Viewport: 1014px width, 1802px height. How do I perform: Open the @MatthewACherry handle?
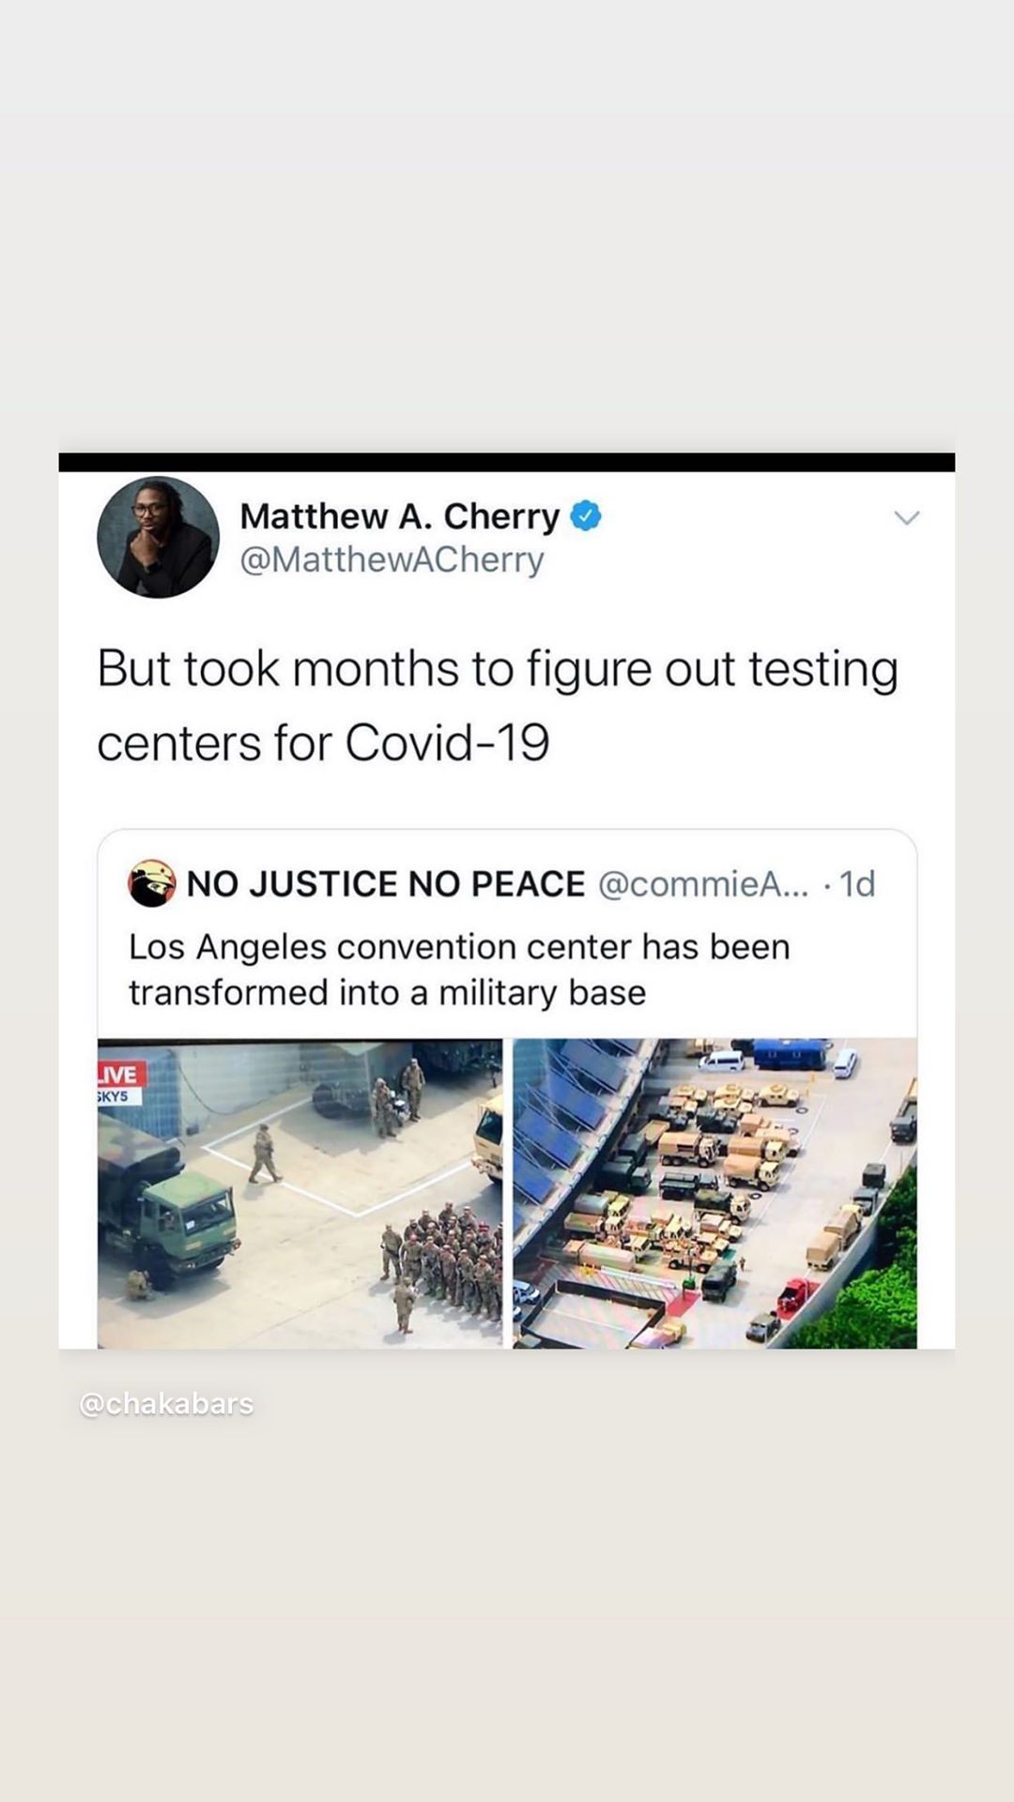coord(392,560)
